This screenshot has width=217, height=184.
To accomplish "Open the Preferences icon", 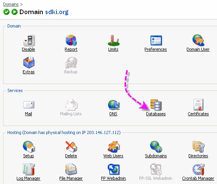I will pyautogui.click(x=156, y=40).
